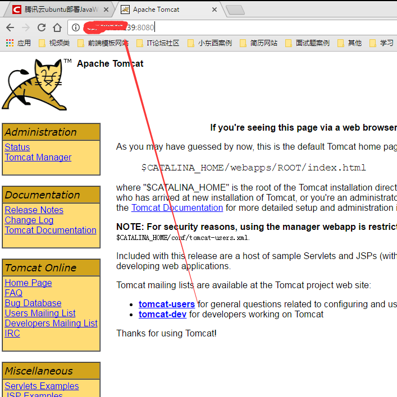The height and width of the screenshot is (397, 397).
Task: Open the Tomcat Manager link
Action: point(38,157)
